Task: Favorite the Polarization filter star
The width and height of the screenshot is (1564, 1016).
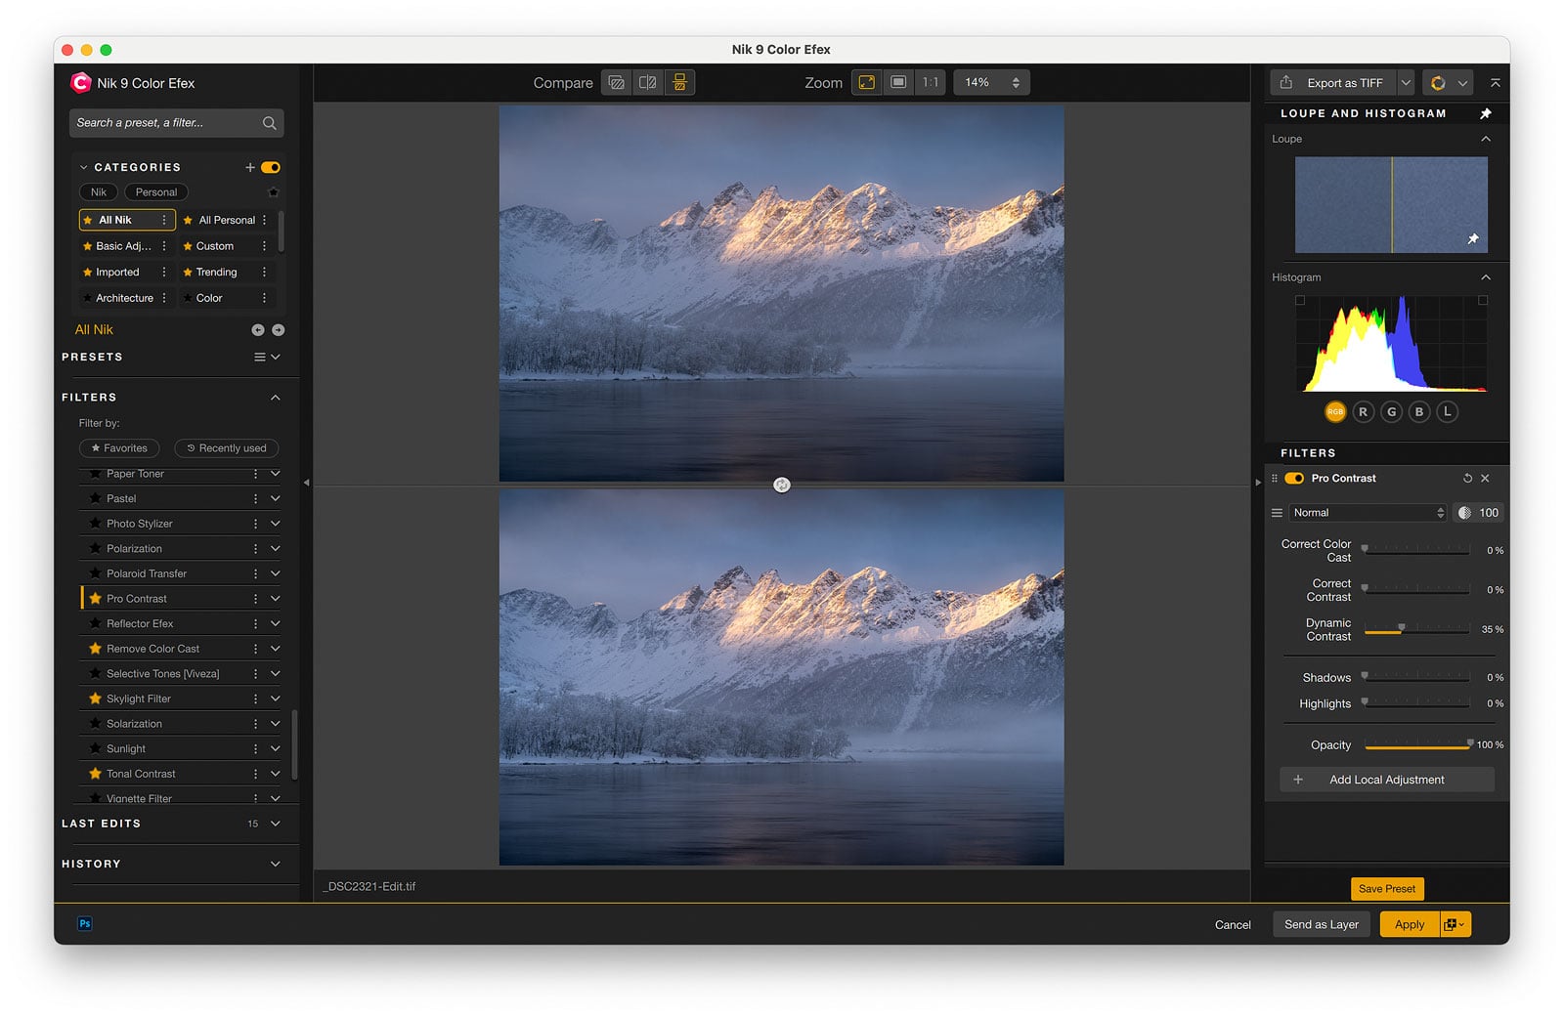Action: click(95, 549)
